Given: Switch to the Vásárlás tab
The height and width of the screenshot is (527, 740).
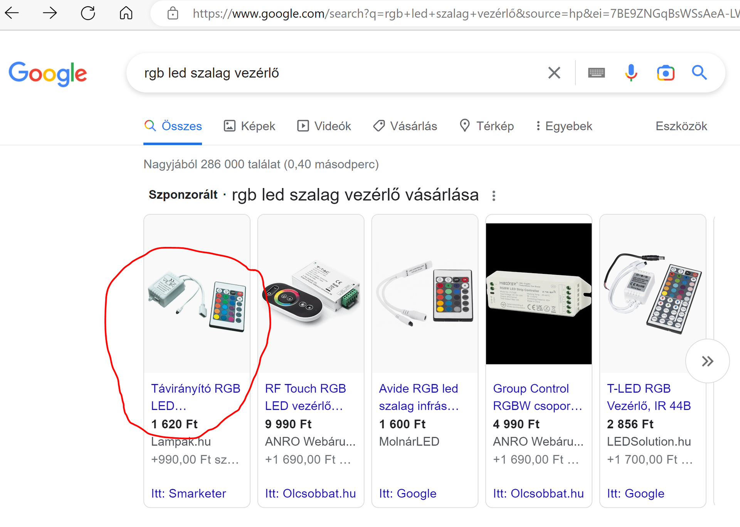Looking at the screenshot, I should pyautogui.click(x=405, y=126).
